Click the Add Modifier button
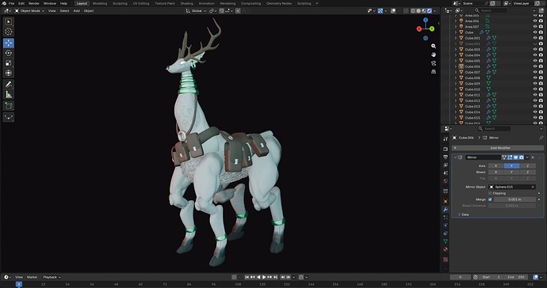Screen dimensions: 547x288 point(498,148)
